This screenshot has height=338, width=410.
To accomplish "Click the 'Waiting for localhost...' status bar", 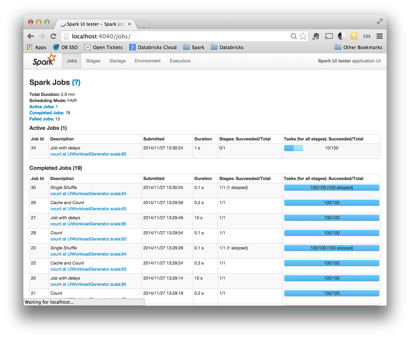I will [84, 302].
